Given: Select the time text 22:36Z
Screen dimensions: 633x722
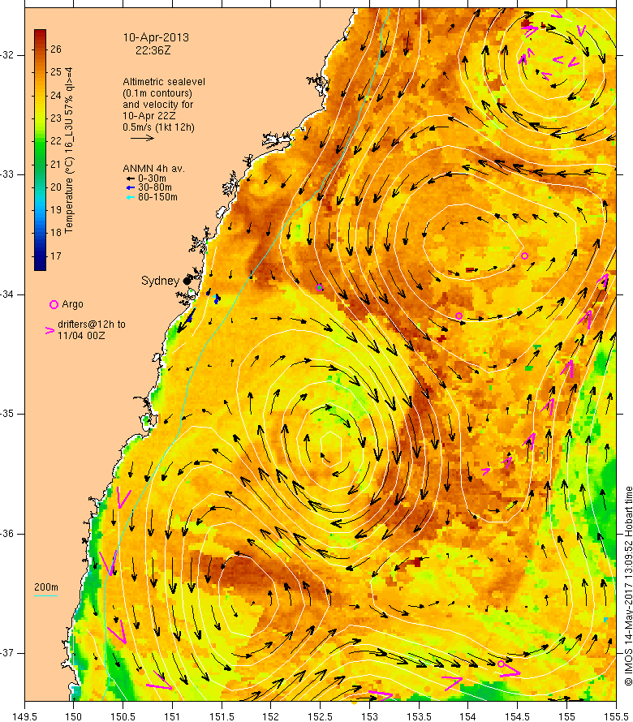Looking at the screenshot, I should click(x=153, y=50).
